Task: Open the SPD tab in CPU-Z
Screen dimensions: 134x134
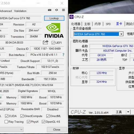Action: [x=108, y=24]
